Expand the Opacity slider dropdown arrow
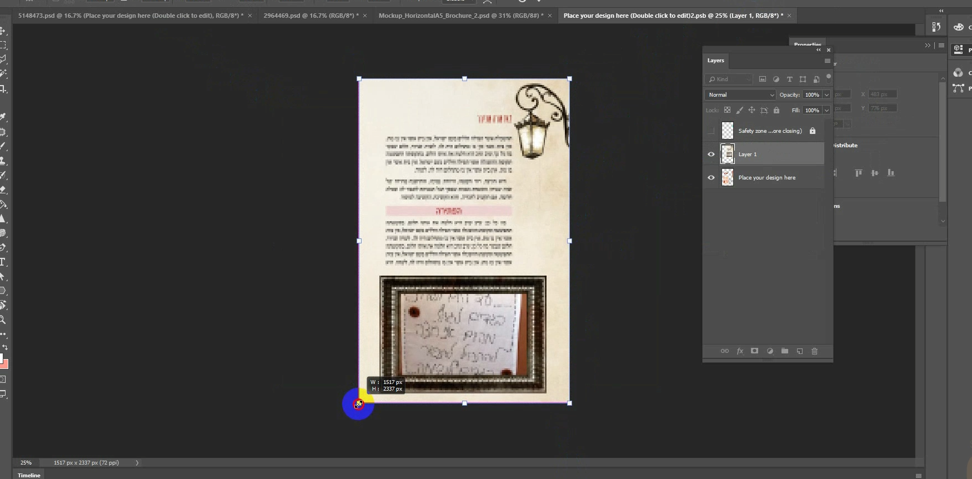This screenshot has width=972, height=479. pos(826,95)
